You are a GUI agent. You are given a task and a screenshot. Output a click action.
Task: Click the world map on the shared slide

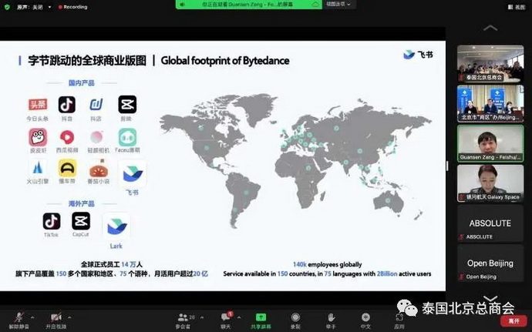point(295,159)
